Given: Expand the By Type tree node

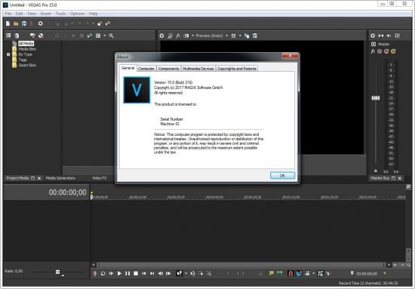Looking at the screenshot, I should (8, 54).
